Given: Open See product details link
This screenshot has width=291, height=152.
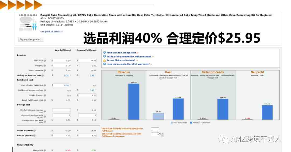Looking at the screenshot, I should click(x=50, y=32).
